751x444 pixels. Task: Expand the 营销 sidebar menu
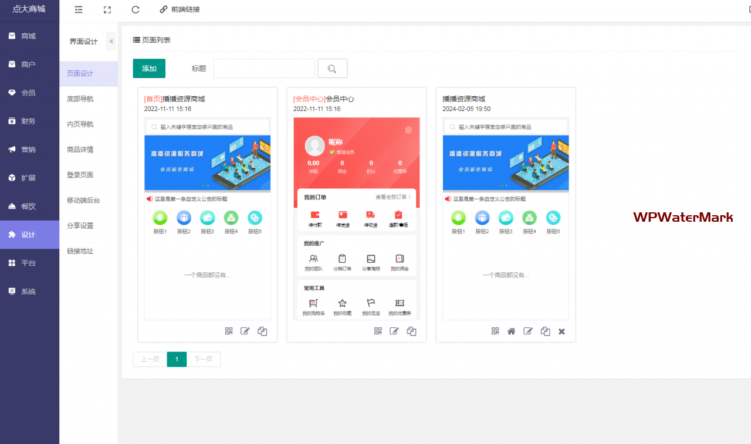(x=28, y=150)
